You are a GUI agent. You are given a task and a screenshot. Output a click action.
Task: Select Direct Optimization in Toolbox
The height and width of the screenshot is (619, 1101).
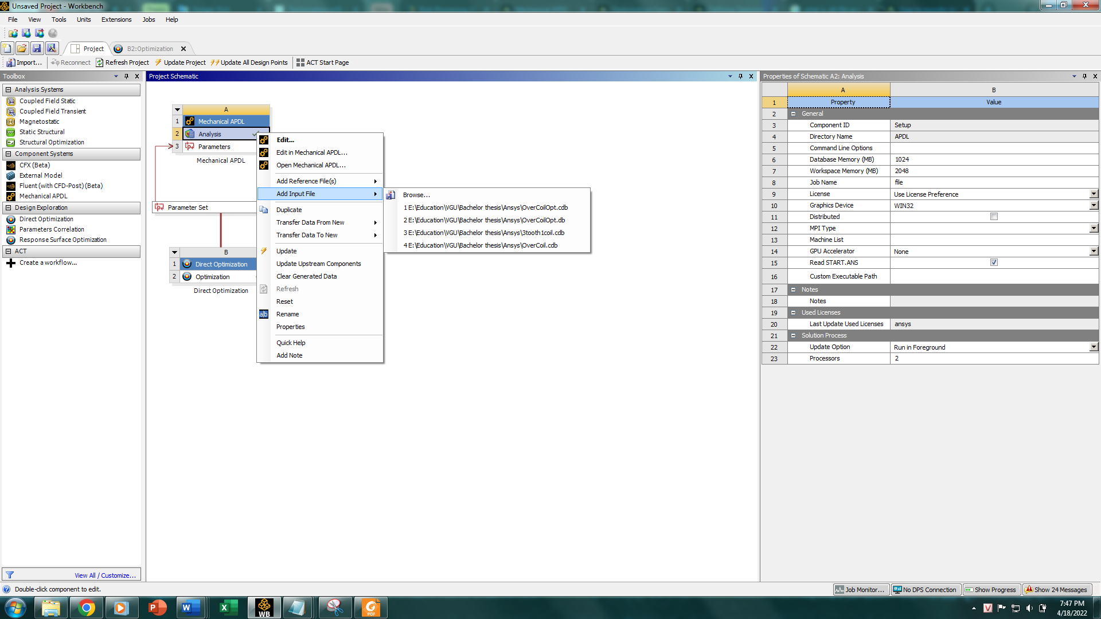point(46,219)
